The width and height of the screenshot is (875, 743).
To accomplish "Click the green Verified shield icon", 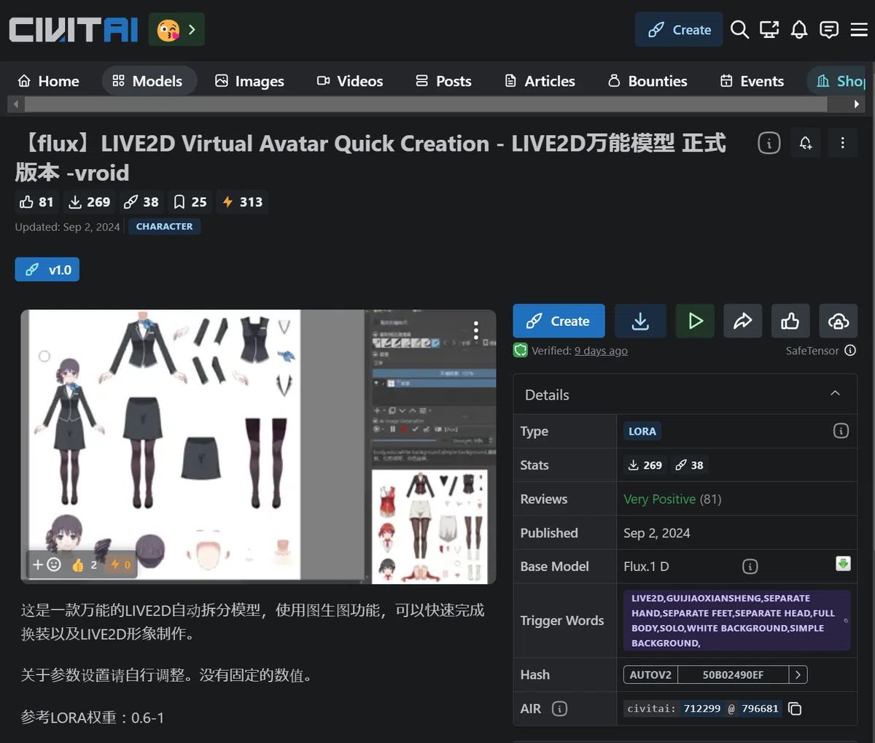I will point(521,351).
